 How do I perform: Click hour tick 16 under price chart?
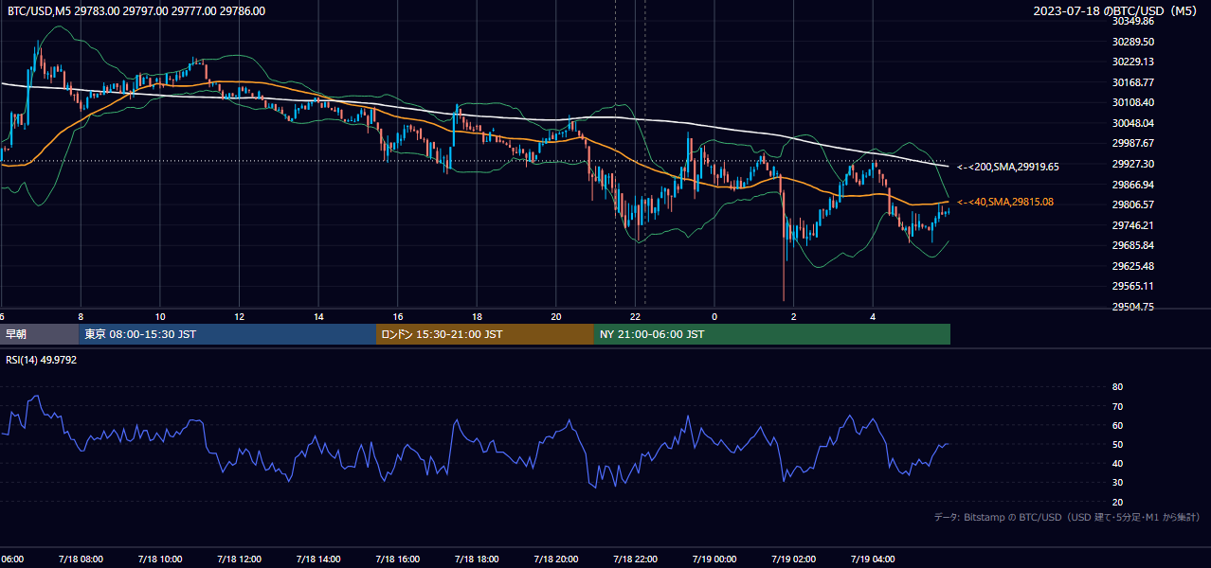tap(398, 316)
